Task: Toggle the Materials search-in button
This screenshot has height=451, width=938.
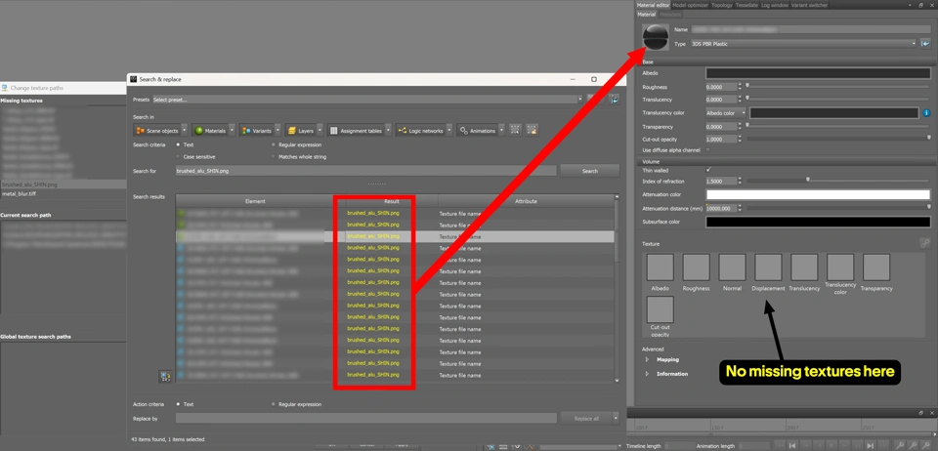Action: click(x=210, y=130)
